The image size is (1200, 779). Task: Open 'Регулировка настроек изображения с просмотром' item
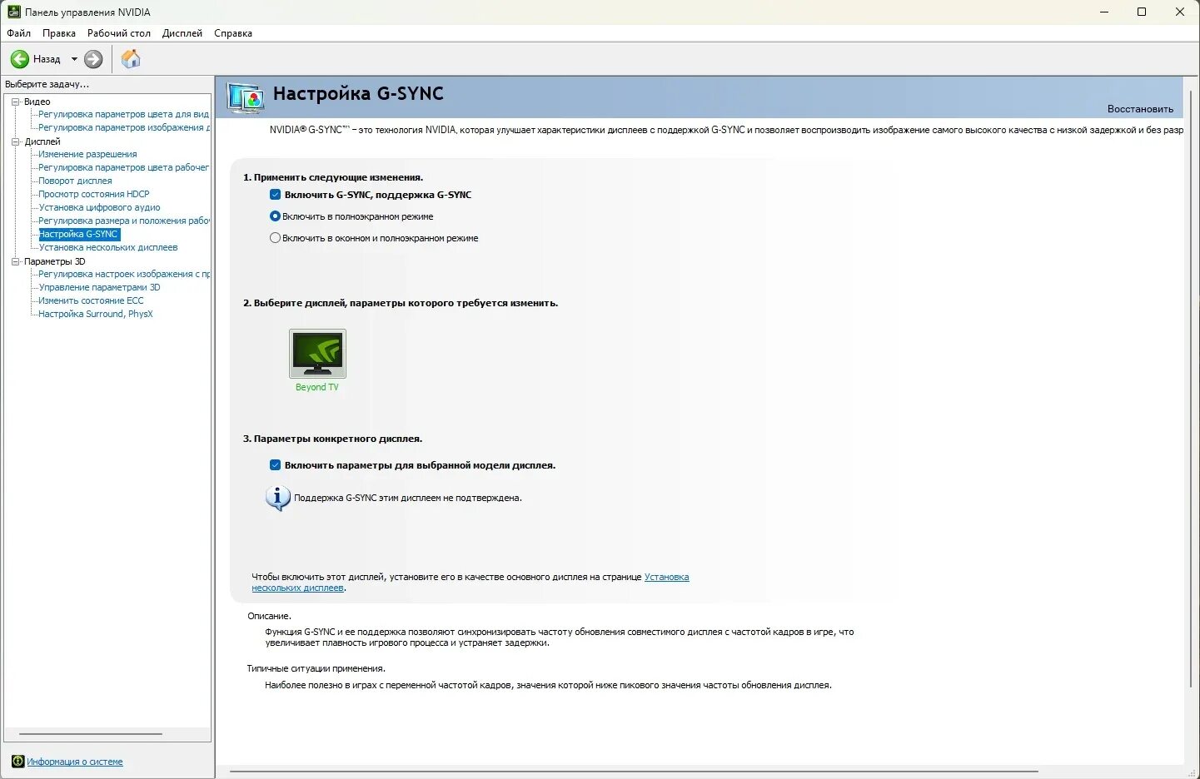[x=123, y=274]
